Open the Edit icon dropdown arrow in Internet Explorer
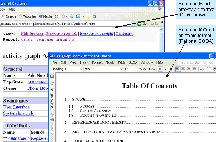 83,16
